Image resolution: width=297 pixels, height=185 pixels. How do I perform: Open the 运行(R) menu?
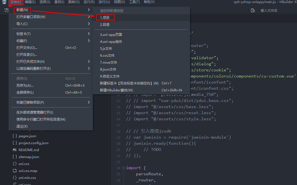89,2
